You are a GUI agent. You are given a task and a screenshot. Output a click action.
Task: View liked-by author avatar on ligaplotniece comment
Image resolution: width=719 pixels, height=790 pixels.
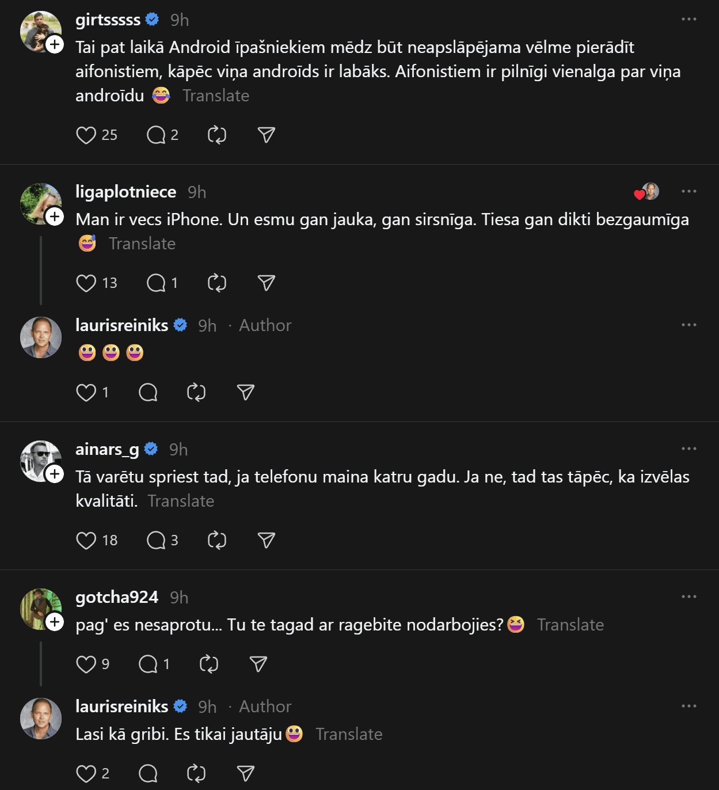point(650,191)
